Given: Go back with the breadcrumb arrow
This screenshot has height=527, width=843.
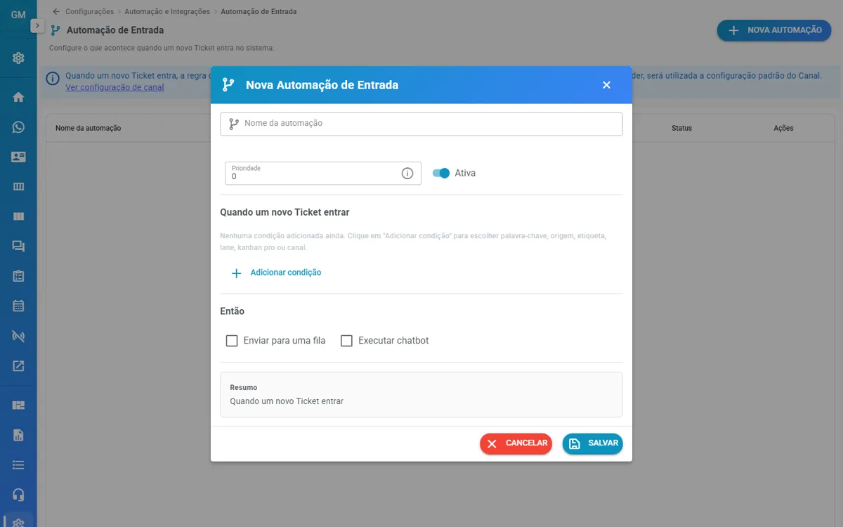Looking at the screenshot, I should pyautogui.click(x=56, y=11).
